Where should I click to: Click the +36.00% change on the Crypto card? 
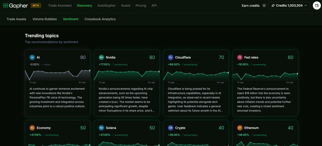(x=174, y=135)
